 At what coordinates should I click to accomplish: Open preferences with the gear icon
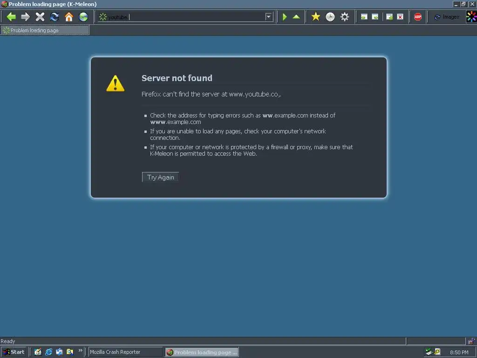coord(344,17)
